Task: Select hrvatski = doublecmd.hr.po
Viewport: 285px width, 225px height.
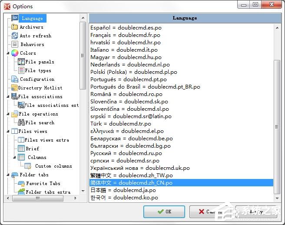Action: (x=181, y=43)
